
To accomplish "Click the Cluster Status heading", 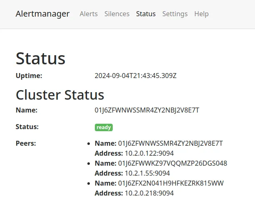I will [60, 95].
